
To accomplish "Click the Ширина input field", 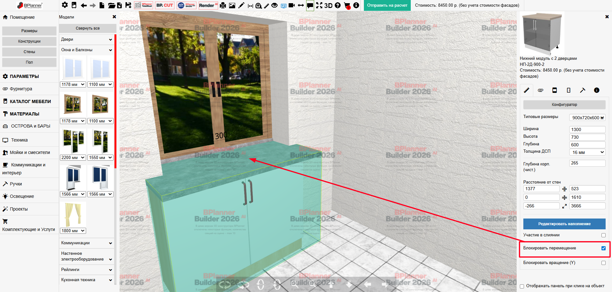I will tap(587, 129).
